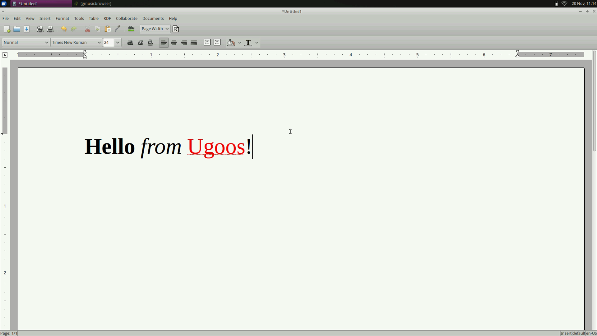Click the paint bucket highlight color icon

(231, 43)
